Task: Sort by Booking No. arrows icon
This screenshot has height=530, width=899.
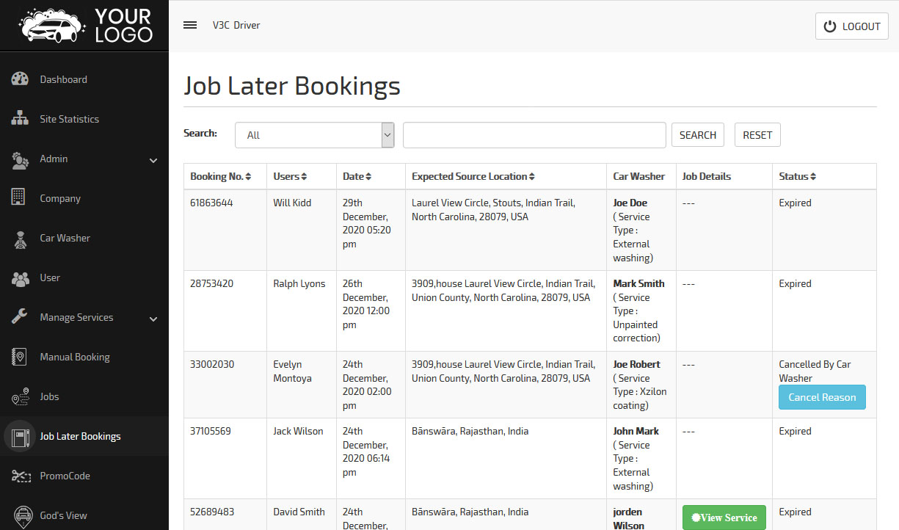Action: (248, 177)
